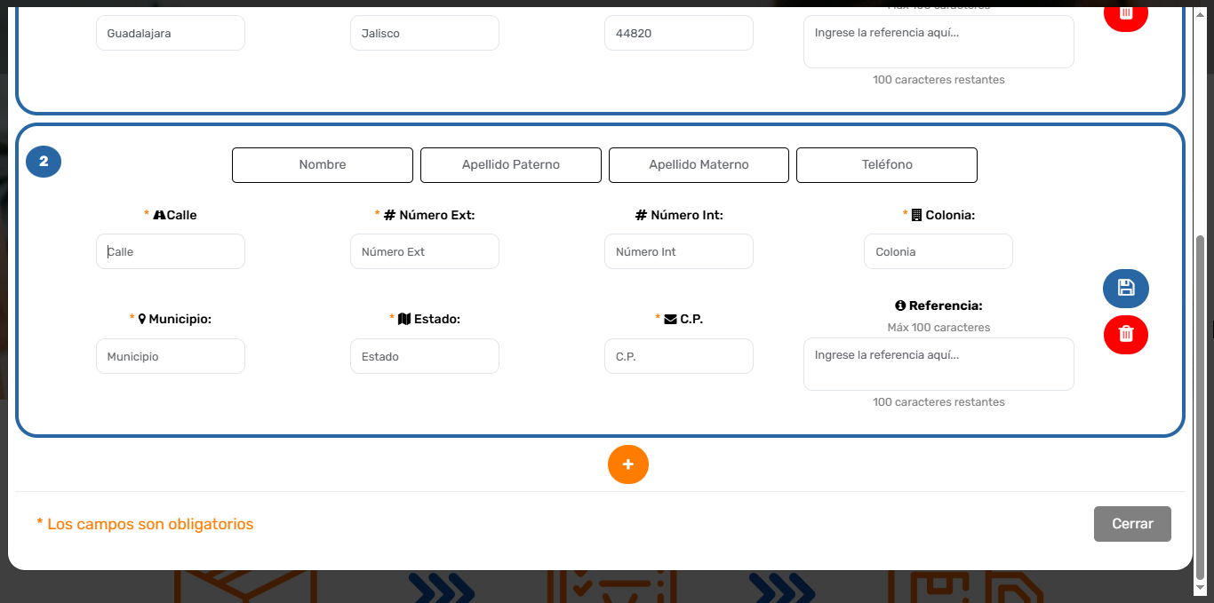Click the map pin icon beside the Municipio label

coord(142,319)
